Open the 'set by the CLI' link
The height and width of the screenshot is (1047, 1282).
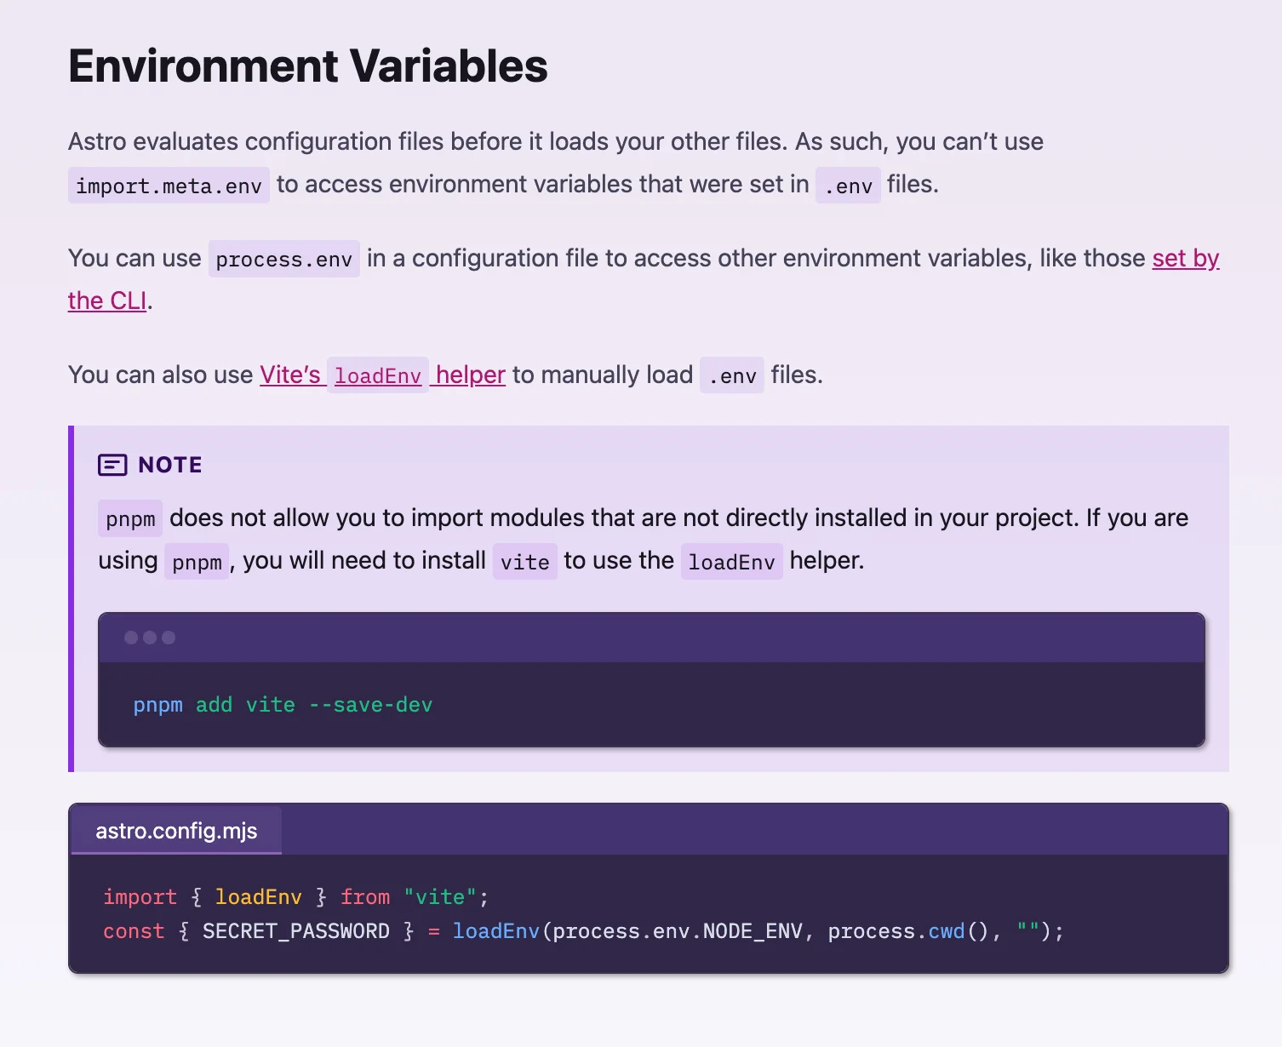(x=1185, y=258)
